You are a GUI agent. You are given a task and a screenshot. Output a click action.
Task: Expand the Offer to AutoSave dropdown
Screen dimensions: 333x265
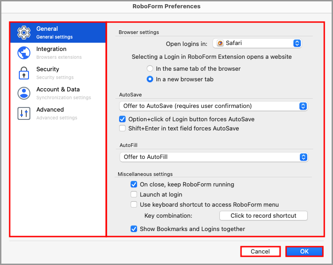(x=213, y=106)
